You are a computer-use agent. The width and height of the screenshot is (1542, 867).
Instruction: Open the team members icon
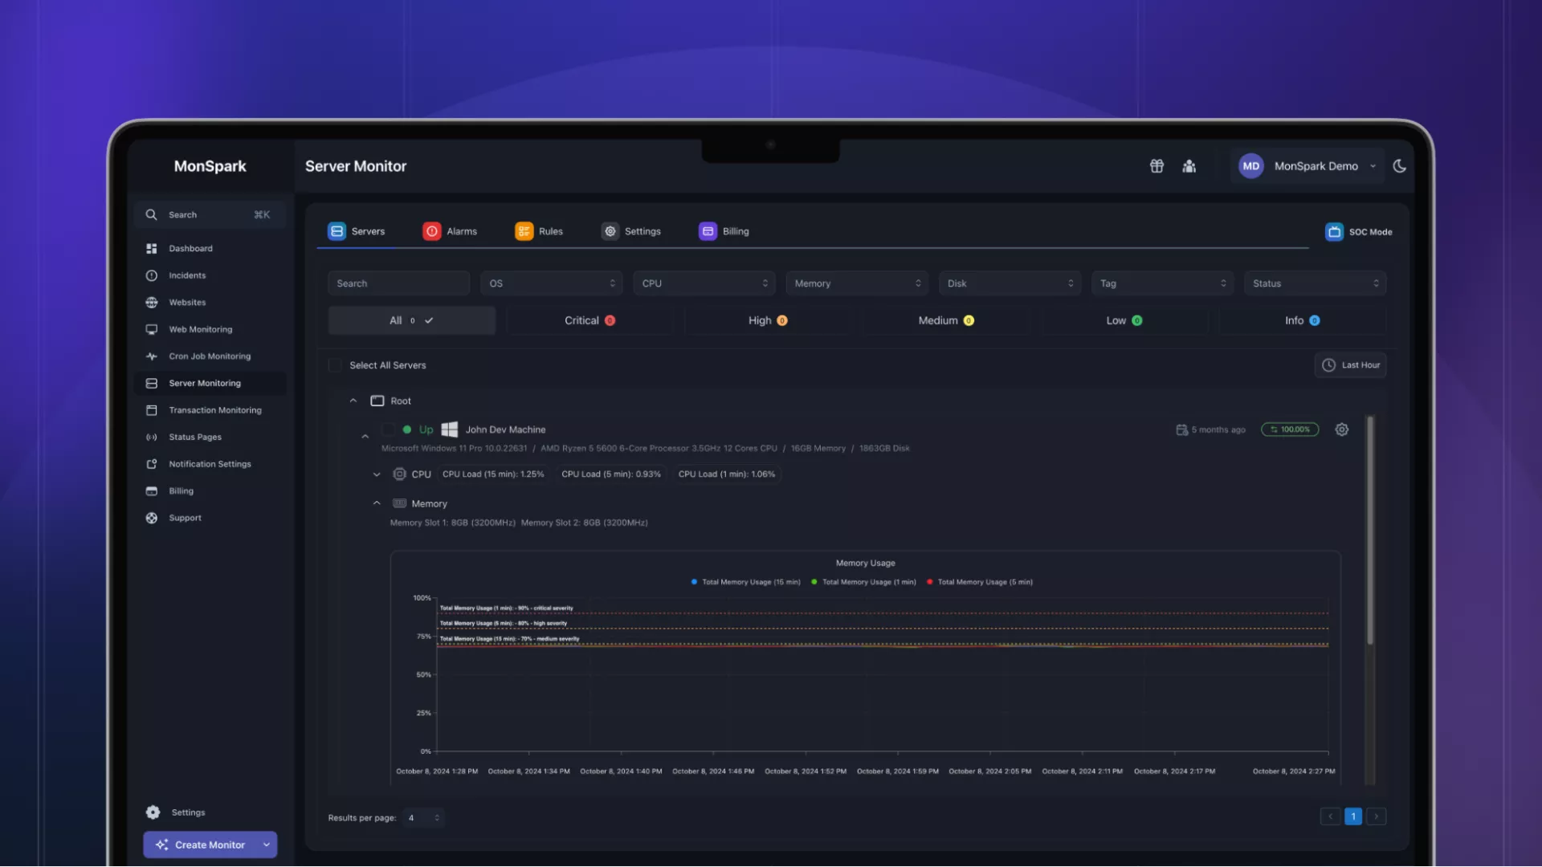[1189, 166]
